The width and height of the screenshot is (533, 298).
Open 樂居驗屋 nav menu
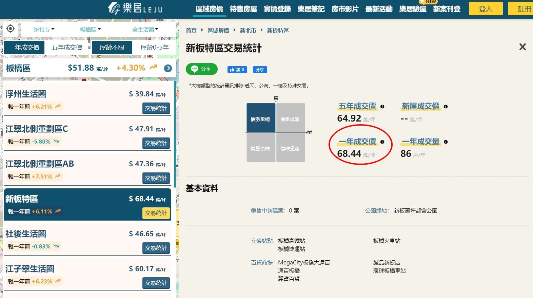coord(413,9)
